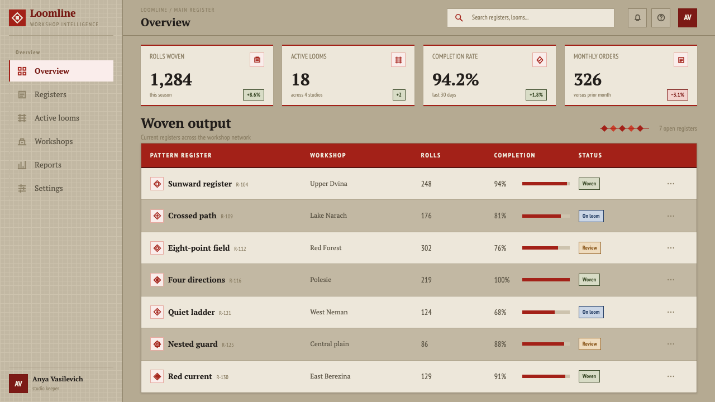Image resolution: width=715 pixels, height=402 pixels.
Task: Open Workshops in the sidebar
Action: click(x=61, y=141)
